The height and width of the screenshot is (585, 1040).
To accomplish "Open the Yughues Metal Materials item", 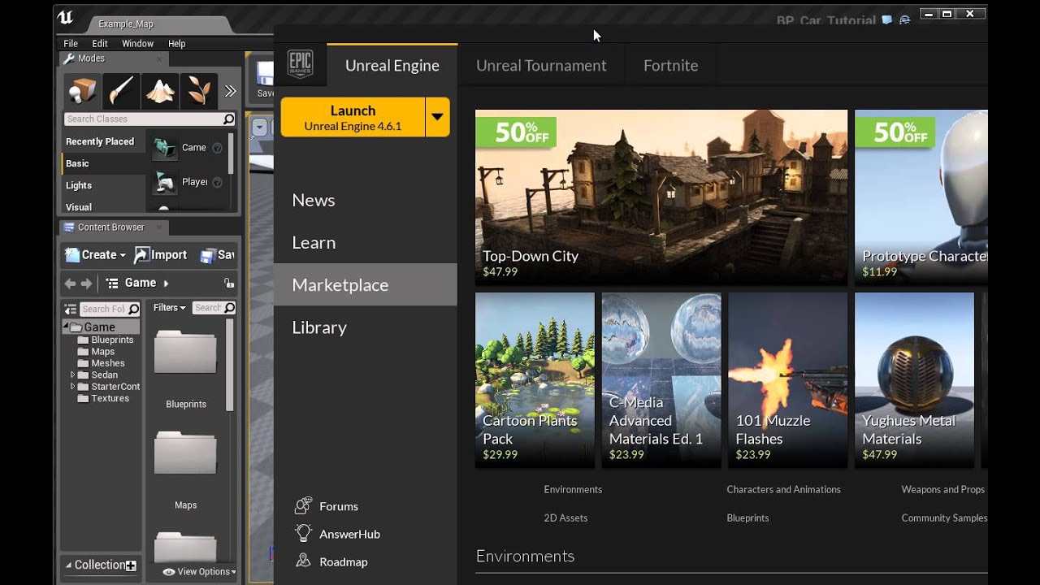I will [x=914, y=380].
